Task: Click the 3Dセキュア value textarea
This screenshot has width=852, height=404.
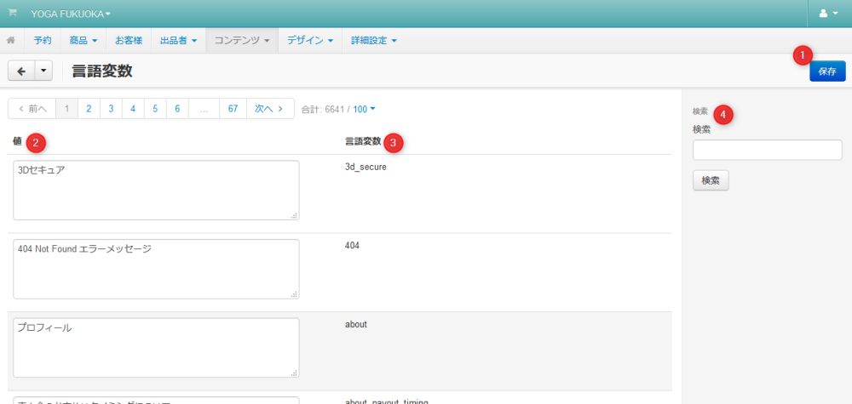Action: point(156,191)
